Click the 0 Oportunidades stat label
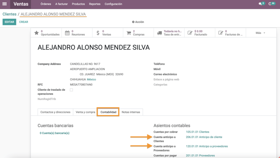The height and width of the screenshot is (158, 280). (50, 33)
